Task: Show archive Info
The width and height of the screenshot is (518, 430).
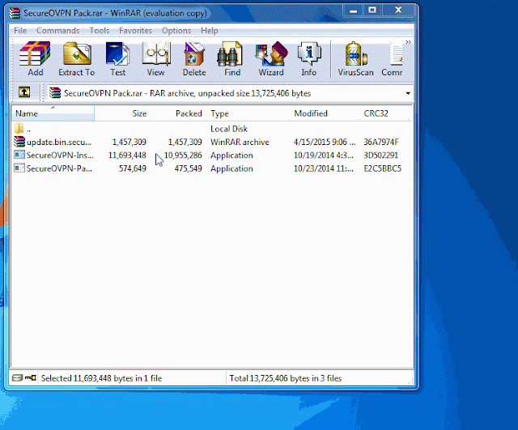Action: pyautogui.click(x=309, y=59)
